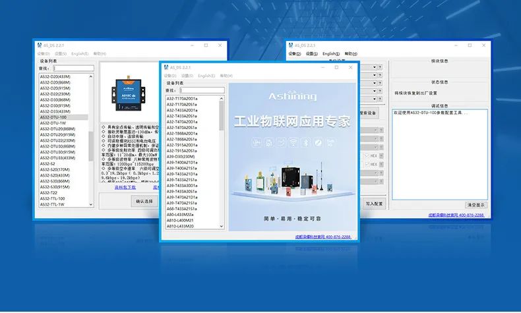Select A80-L433M22a in the front window list
Image resolution: width=521 pixels, height=313 pixels.
[180, 215]
